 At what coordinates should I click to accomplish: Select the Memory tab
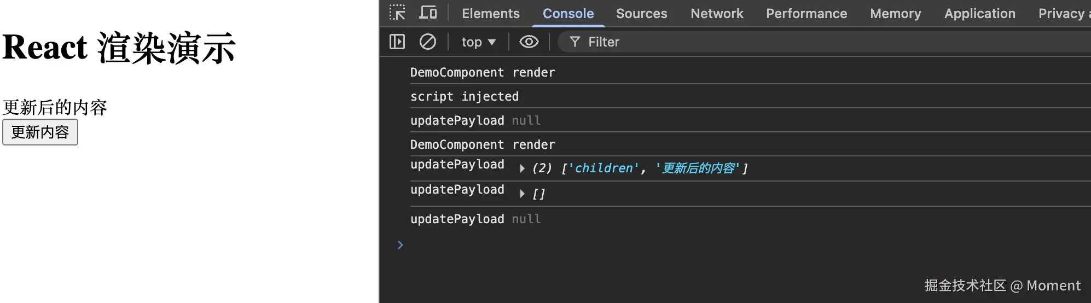coord(896,13)
